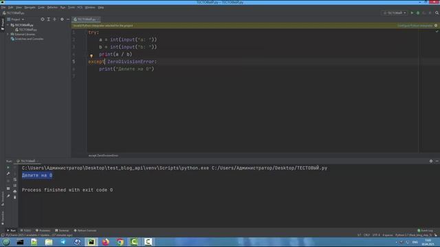Open the Code menu
This screenshot has width=440, height=247.
tap(41, 8)
